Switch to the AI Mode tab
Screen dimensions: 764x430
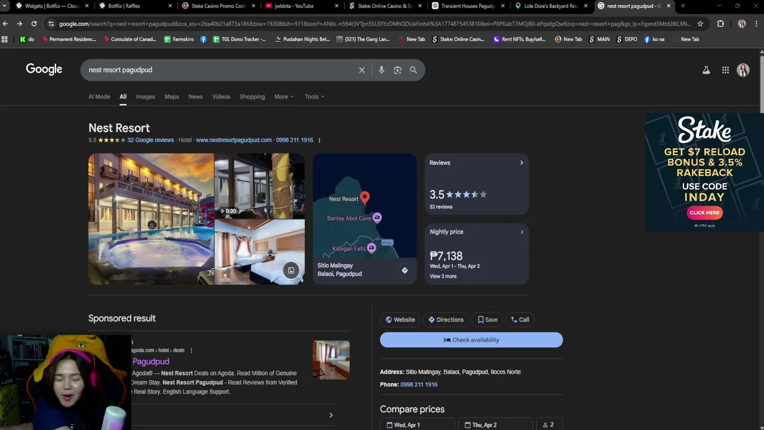(x=99, y=97)
